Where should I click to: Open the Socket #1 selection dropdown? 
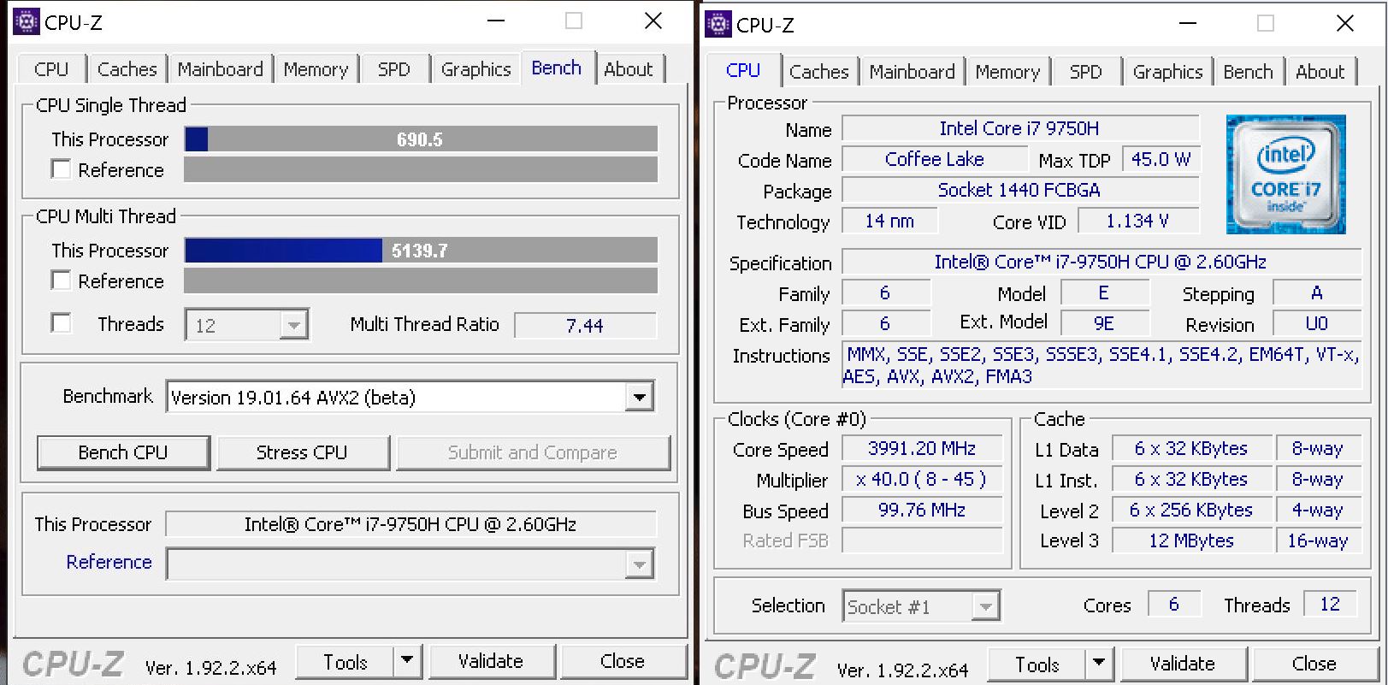[921, 606]
